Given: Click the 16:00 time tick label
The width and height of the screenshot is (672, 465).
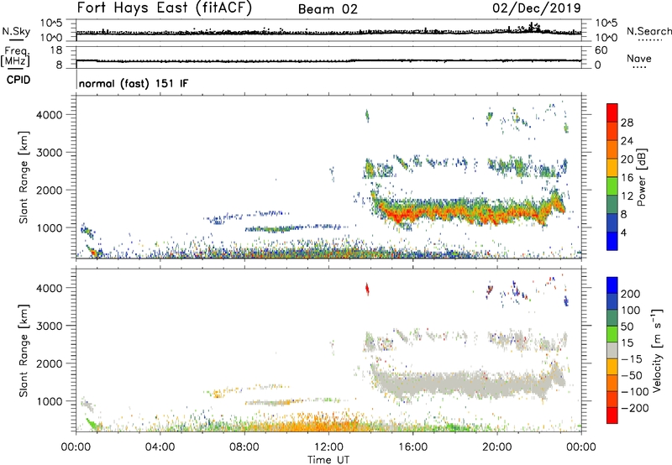Looking at the screenshot, I should click(x=412, y=447).
